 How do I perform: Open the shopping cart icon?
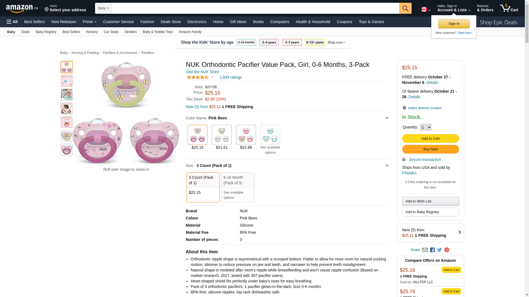click(x=509, y=8)
